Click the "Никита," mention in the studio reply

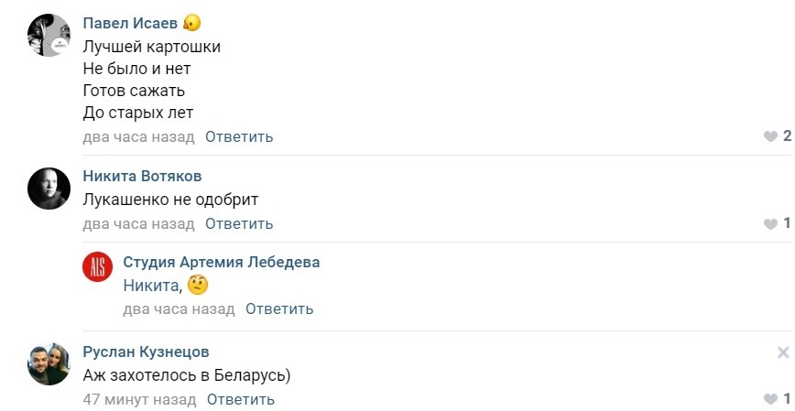pyautogui.click(x=152, y=285)
